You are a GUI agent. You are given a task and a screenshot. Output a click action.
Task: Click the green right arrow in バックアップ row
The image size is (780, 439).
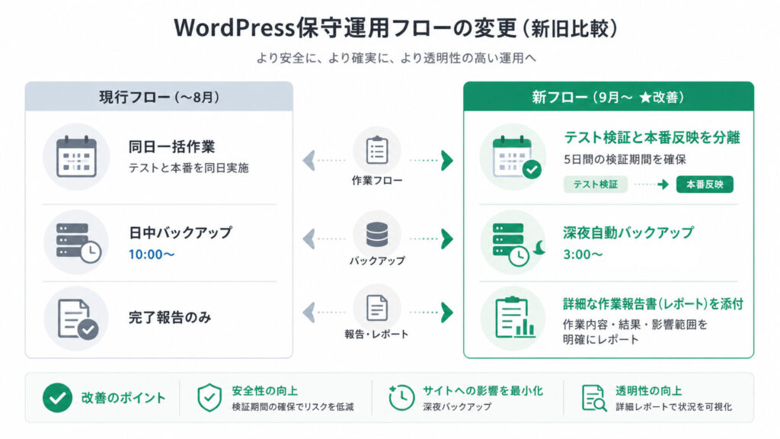pos(446,239)
